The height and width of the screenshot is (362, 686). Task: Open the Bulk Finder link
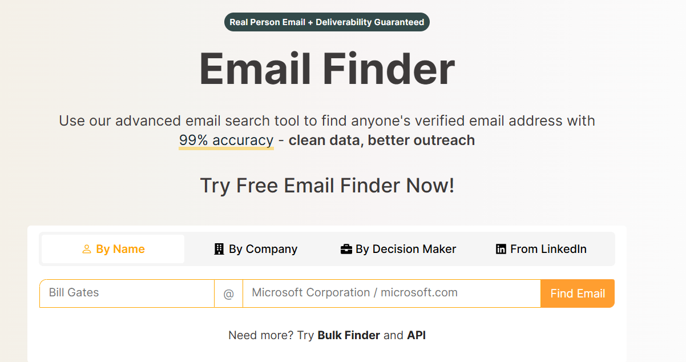click(x=349, y=335)
